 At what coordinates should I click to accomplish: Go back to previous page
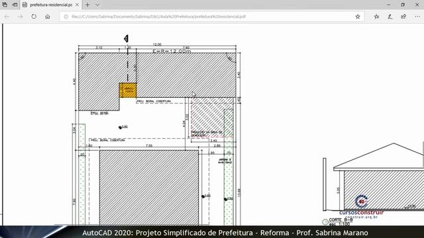tap(7, 17)
